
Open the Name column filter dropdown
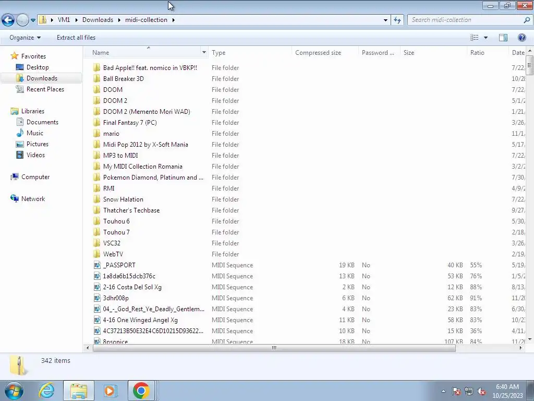204,53
